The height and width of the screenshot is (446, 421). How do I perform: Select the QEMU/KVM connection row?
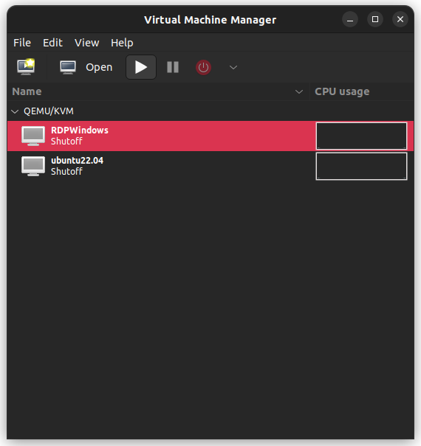[210, 111]
